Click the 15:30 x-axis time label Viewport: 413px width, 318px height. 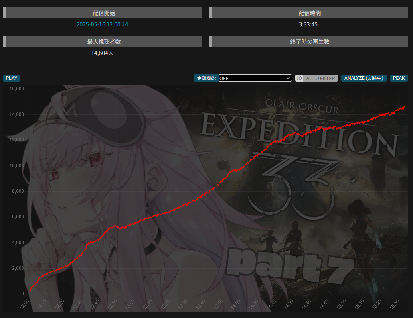tap(395, 304)
